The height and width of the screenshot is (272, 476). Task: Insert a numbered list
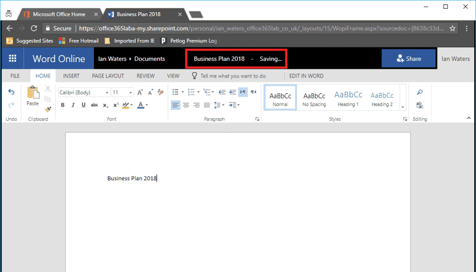[x=191, y=92]
